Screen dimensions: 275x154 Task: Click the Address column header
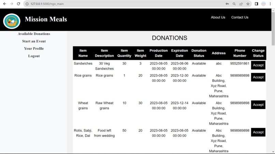click(219, 53)
